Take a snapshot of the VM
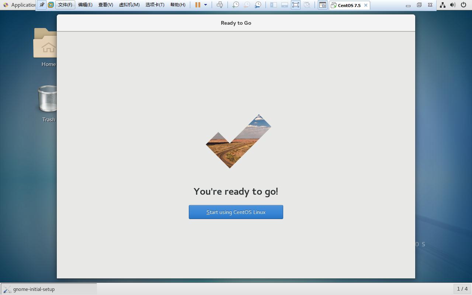The height and width of the screenshot is (295, 472). [x=235, y=5]
